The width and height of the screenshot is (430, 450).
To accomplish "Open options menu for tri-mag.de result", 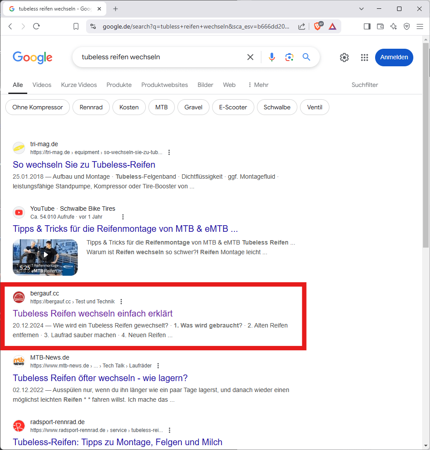I will click(169, 152).
